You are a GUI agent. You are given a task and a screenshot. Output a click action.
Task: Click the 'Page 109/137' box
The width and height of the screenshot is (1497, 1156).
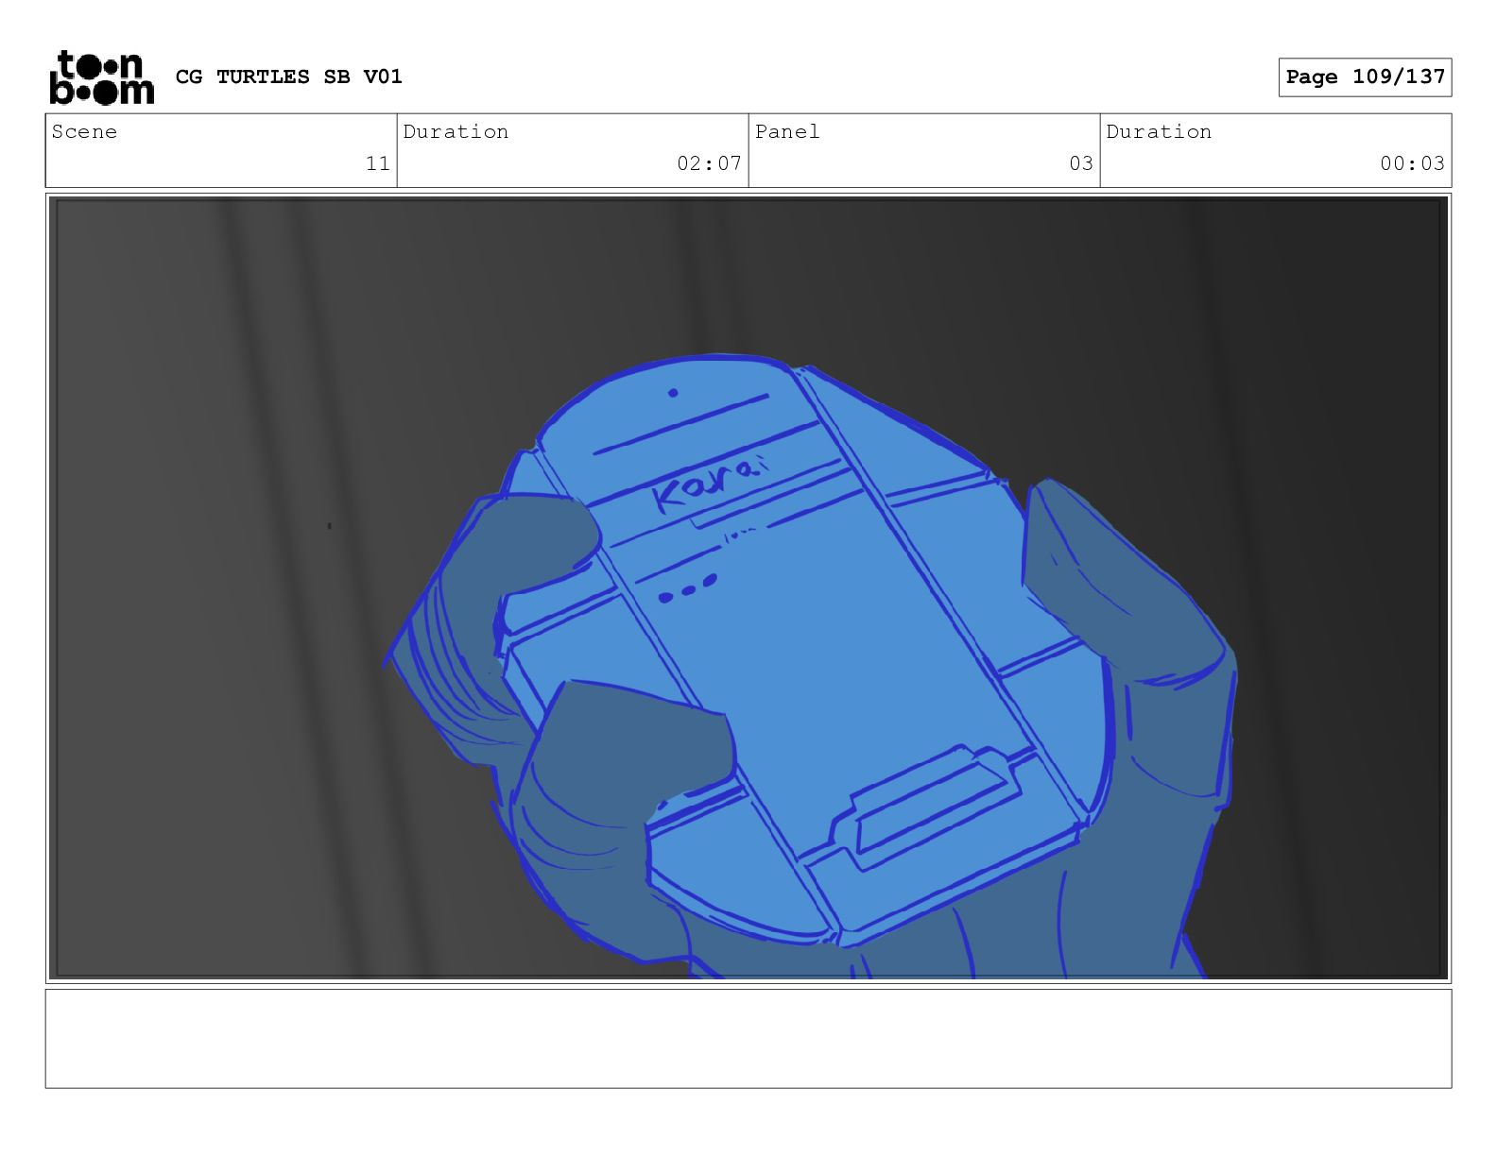tap(1365, 77)
